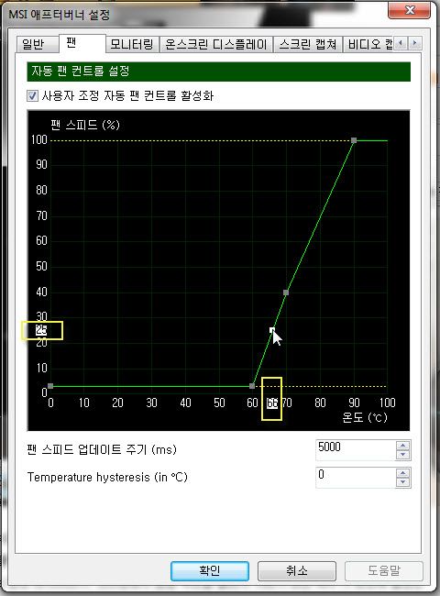Viewport: 440px width, 596px height.
Task: Click the 온도 (℃) axis label
Action: pyautogui.click(x=365, y=417)
